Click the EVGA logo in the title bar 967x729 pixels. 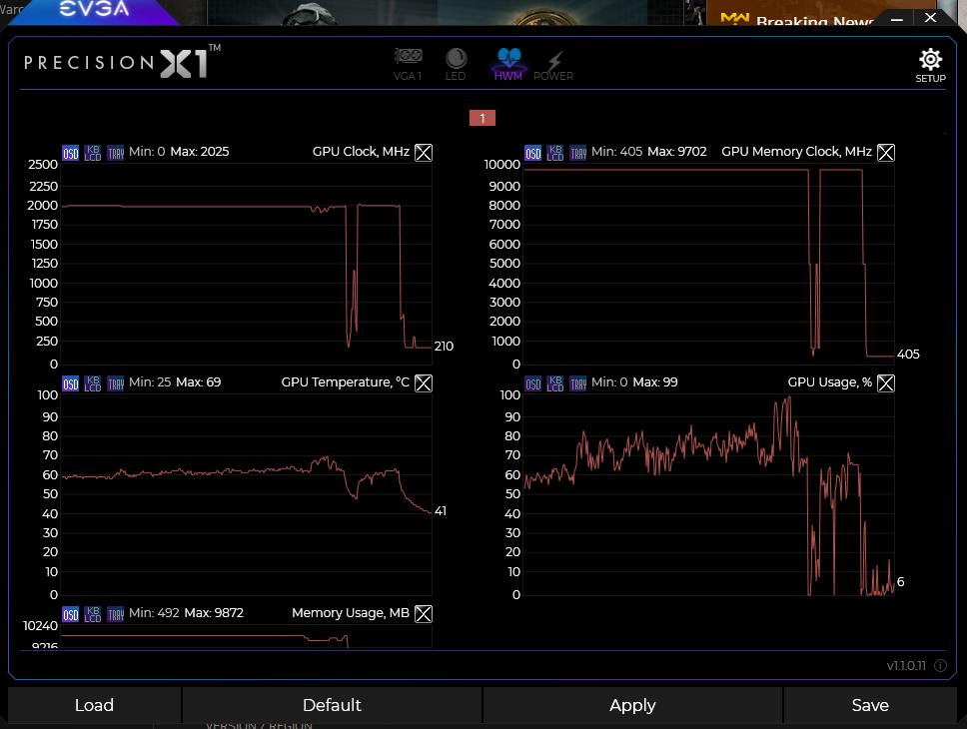coord(94,9)
